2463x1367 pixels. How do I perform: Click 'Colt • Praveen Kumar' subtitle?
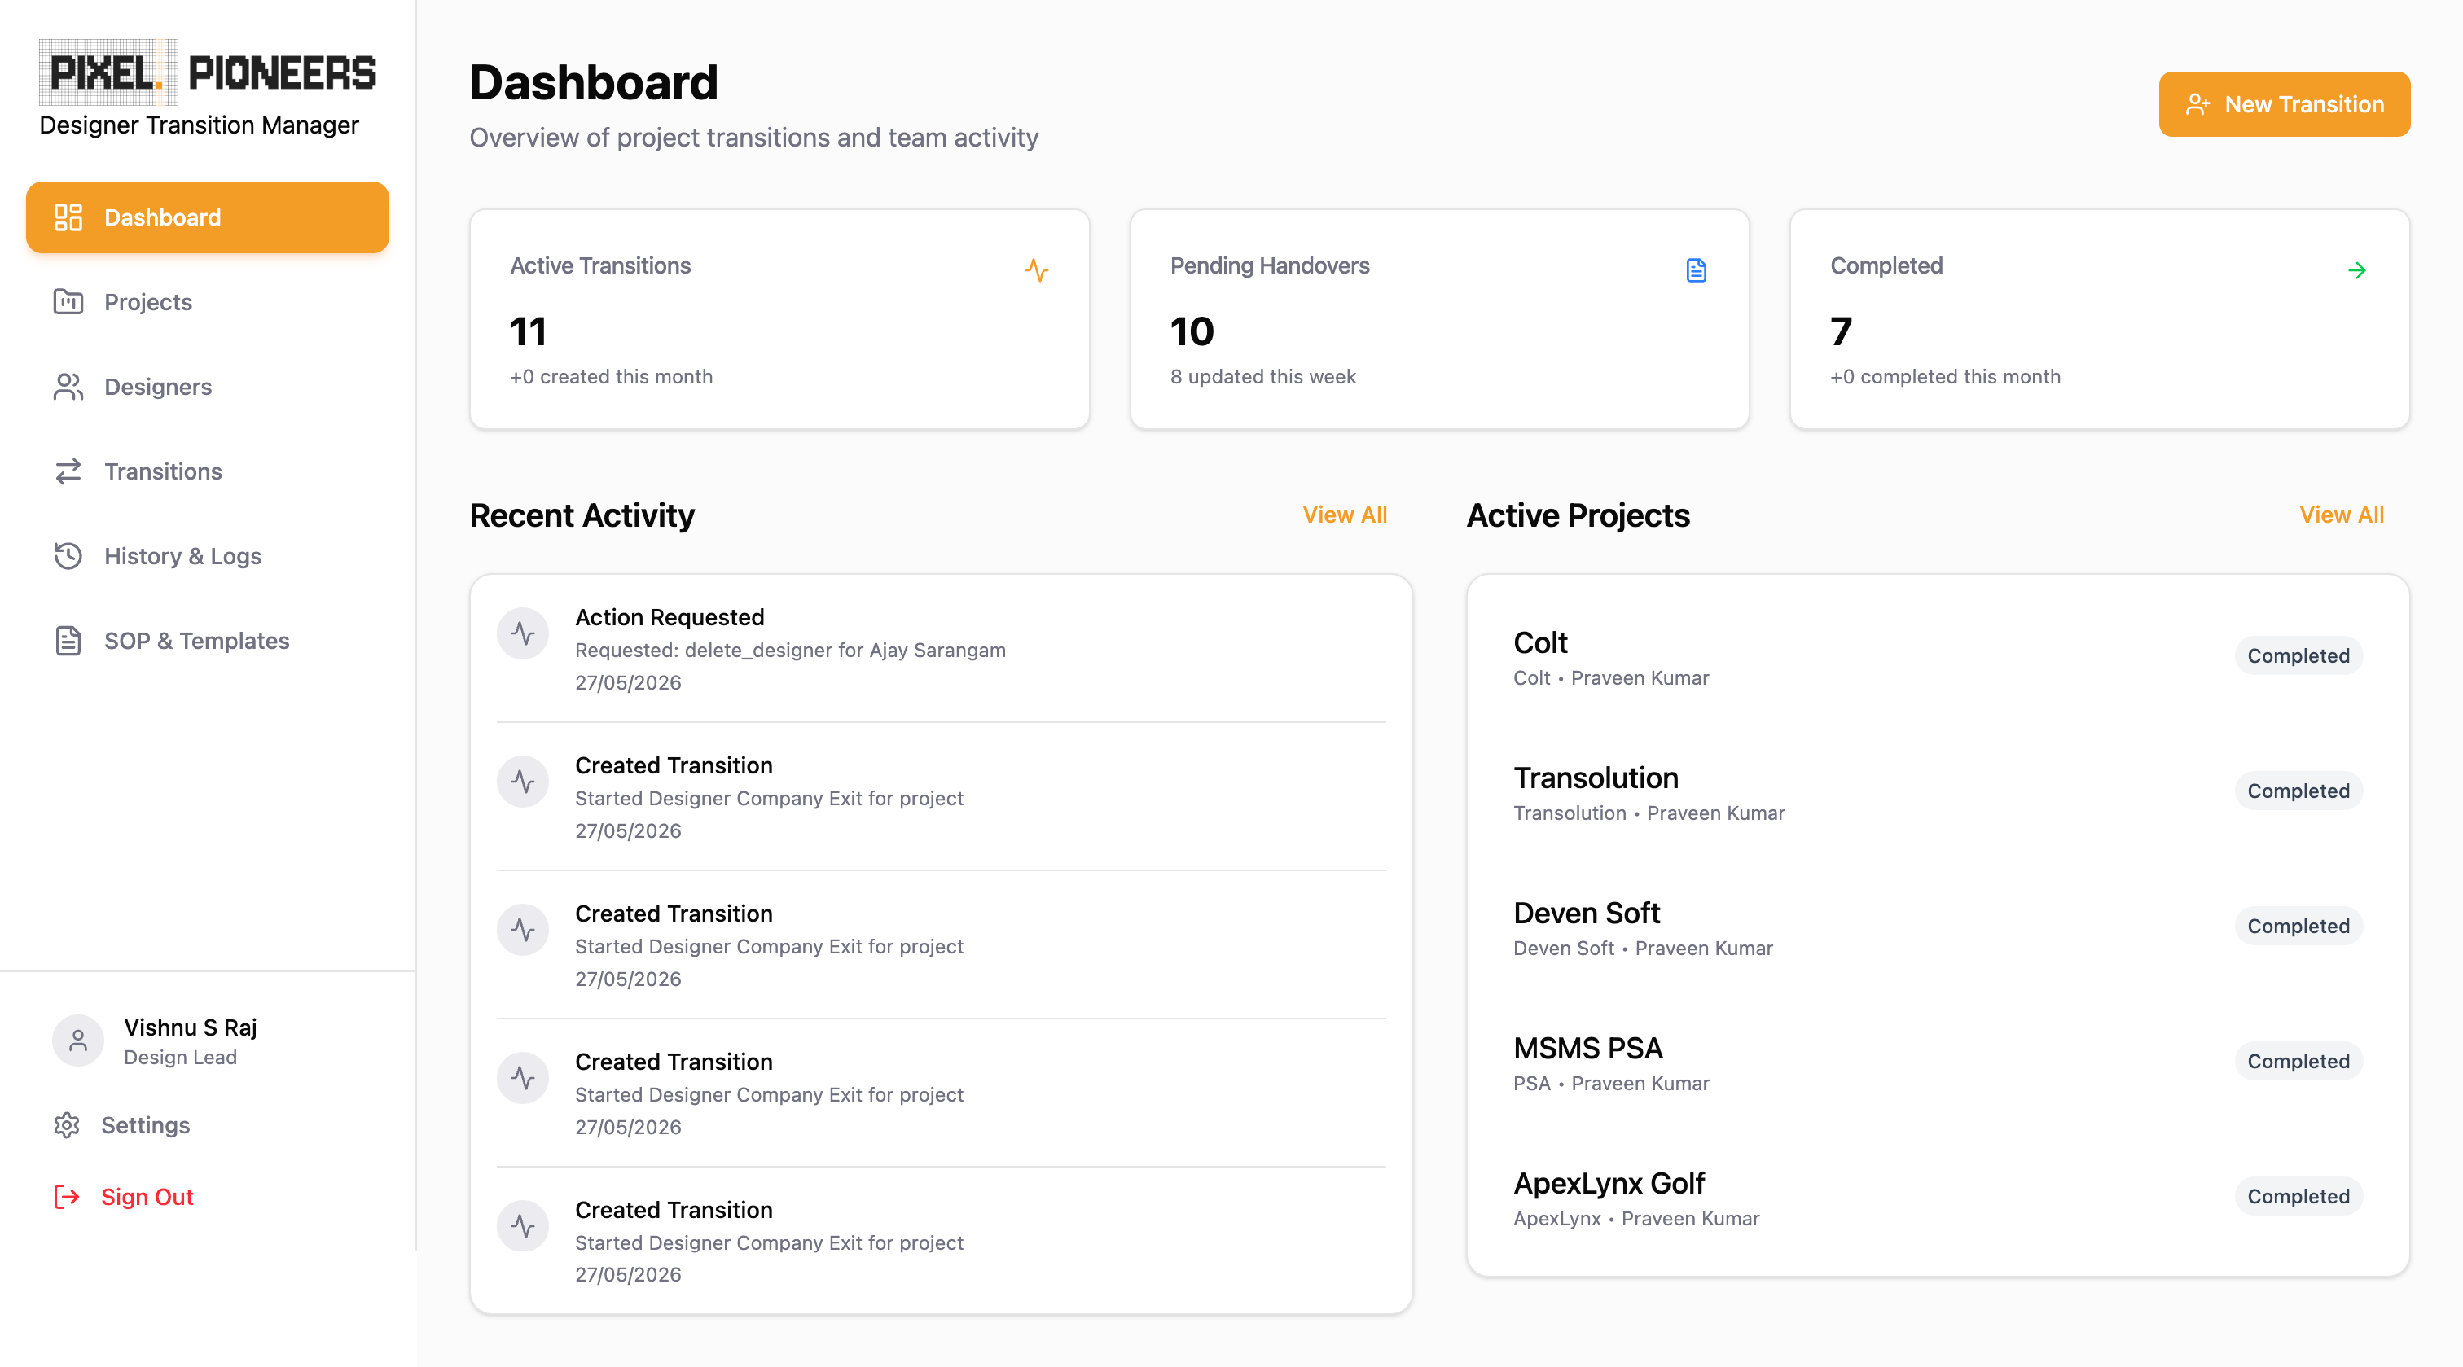click(x=1611, y=677)
